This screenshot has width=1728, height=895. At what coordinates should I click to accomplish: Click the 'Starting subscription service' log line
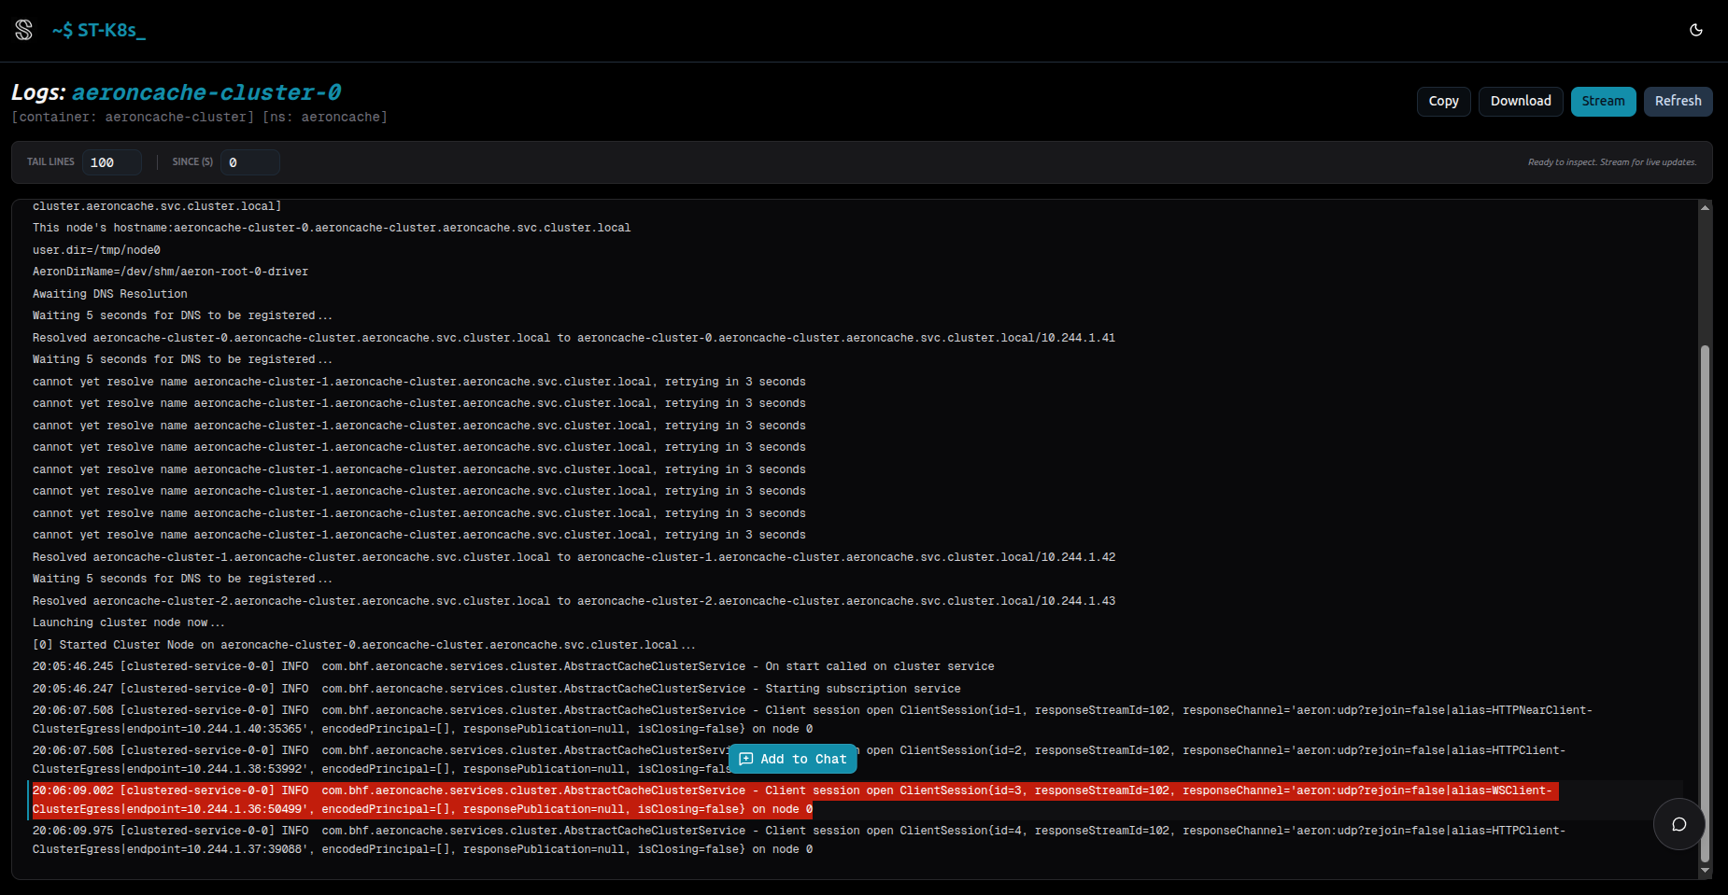click(x=496, y=689)
